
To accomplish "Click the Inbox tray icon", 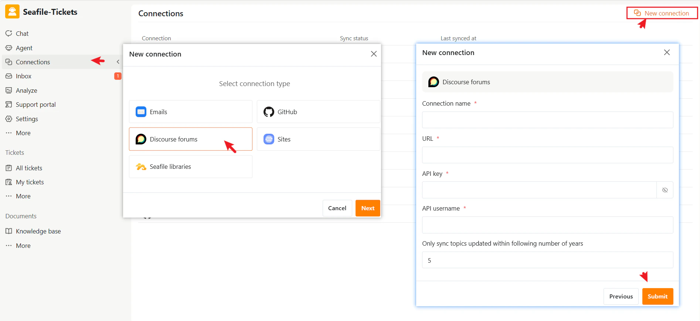I will pyautogui.click(x=9, y=76).
